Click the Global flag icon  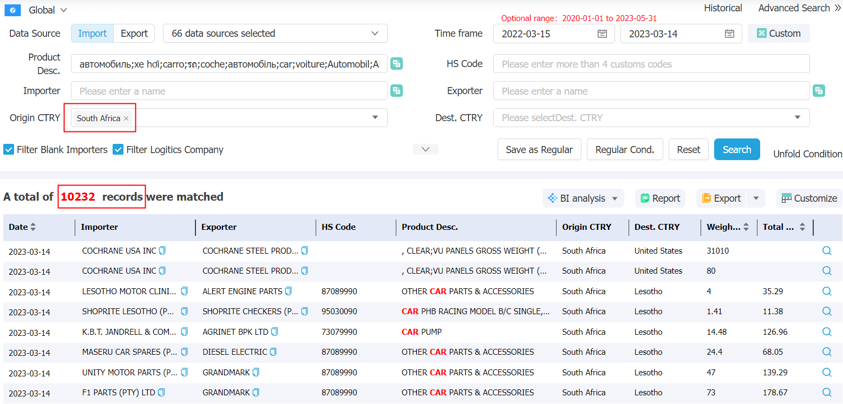[12, 10]
